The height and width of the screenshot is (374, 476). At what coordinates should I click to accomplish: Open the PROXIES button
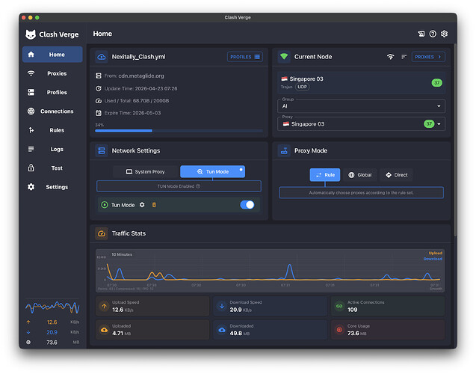(428, 57)
